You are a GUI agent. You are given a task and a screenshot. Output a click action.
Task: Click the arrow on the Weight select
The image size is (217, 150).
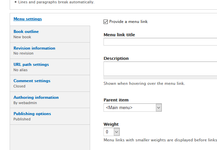coord(117,132)
